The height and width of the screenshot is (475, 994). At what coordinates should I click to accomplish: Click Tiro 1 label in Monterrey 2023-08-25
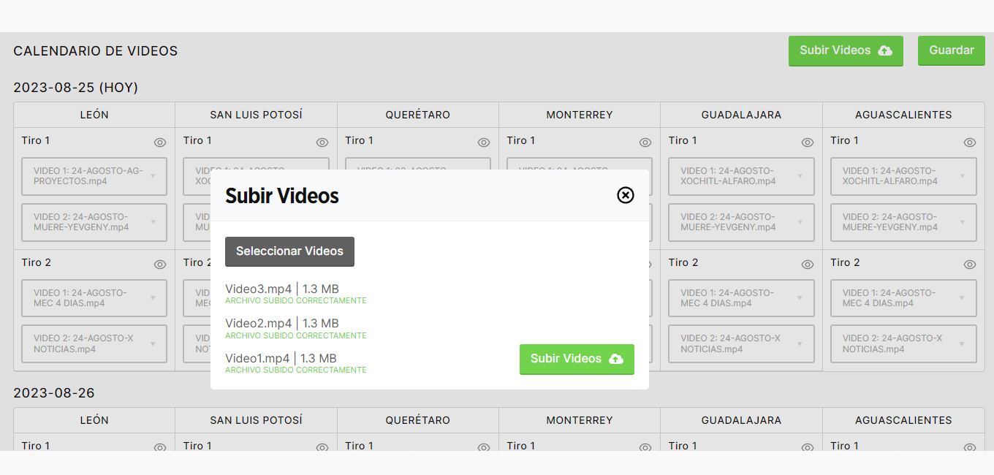pos(521,140)
